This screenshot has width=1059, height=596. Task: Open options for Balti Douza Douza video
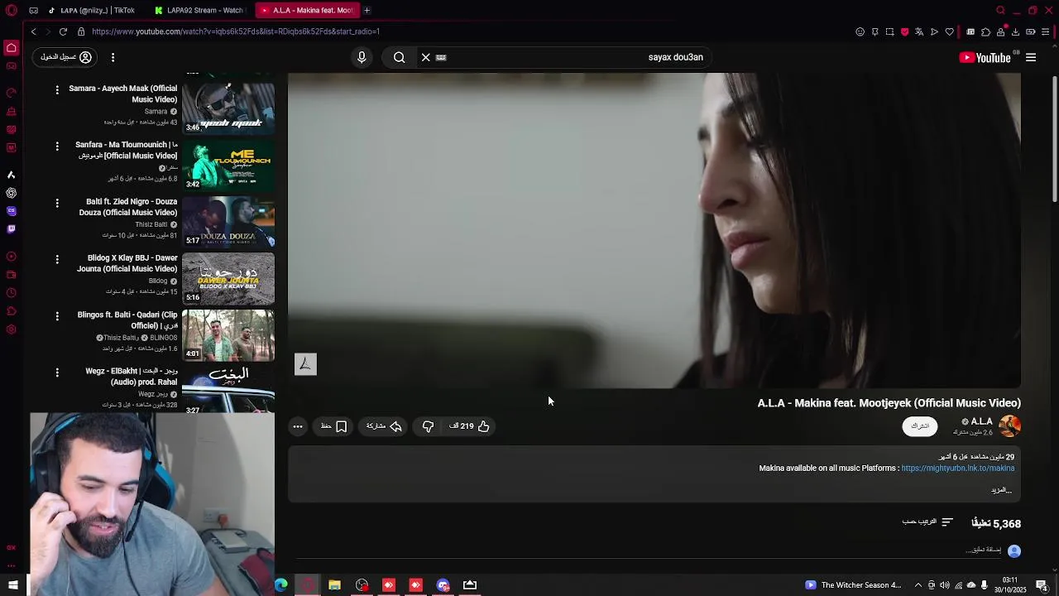tap(57, 203)
